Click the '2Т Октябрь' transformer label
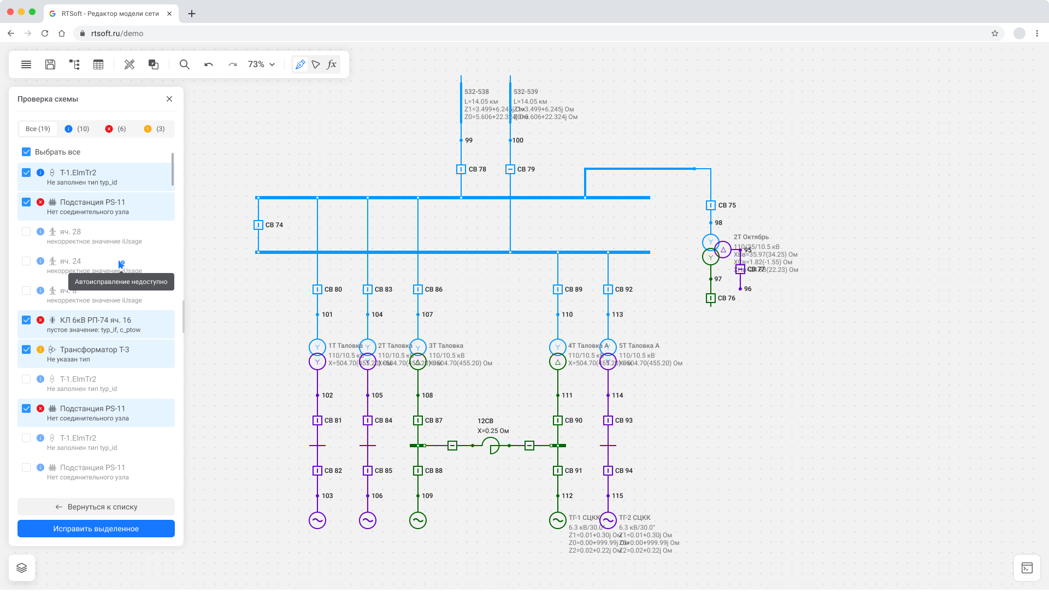This screenshot has width=1049, height=593. [x=751, y=237]
